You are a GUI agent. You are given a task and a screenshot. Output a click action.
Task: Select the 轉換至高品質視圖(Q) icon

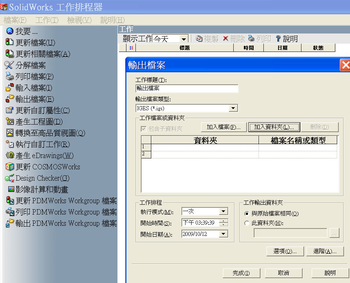(10, 133)
